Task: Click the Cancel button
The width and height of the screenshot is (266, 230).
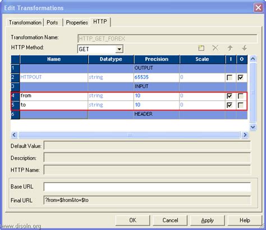Action: pyautogui.click(x=170, y=220)
